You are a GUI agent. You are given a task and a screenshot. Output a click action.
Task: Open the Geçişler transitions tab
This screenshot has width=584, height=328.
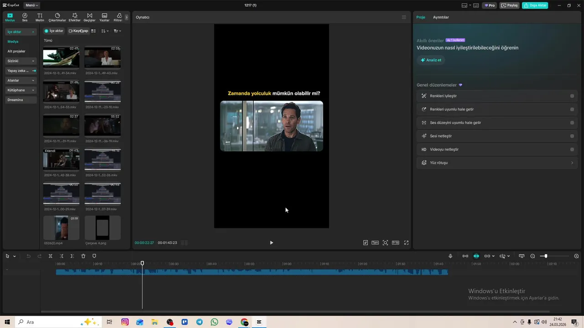[x=89, y=17]
